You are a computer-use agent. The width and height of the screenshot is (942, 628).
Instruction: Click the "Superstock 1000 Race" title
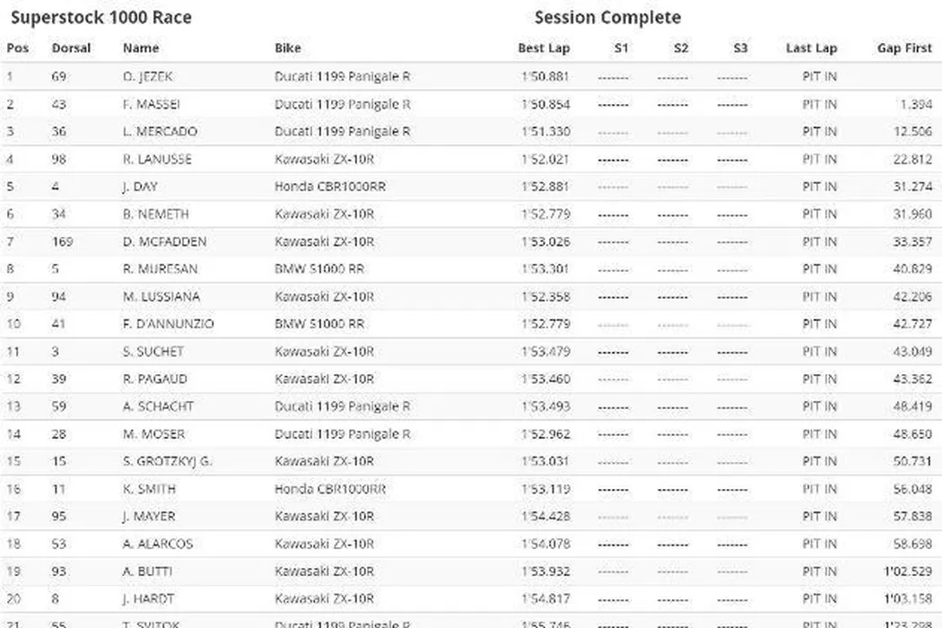100,17
